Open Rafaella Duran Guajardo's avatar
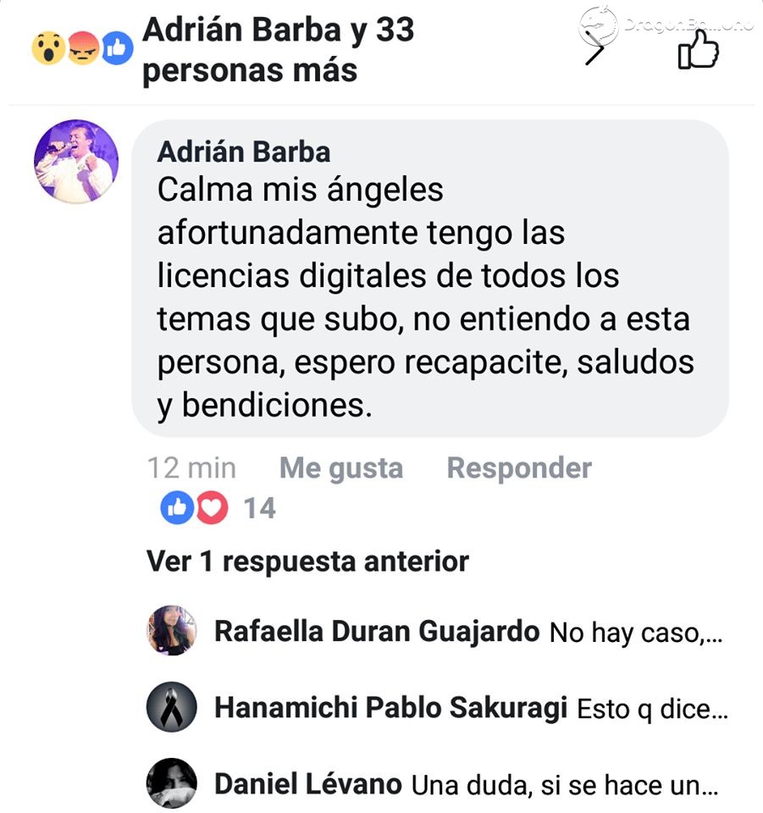Image resolution: width=763 pixels, height=813 pixels. tap(172, 630)
